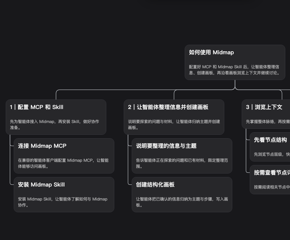Viewport: 290px width, 240px height.
Task: Click the text 按需阅读相关节点中
Action: tap(272, 187)
